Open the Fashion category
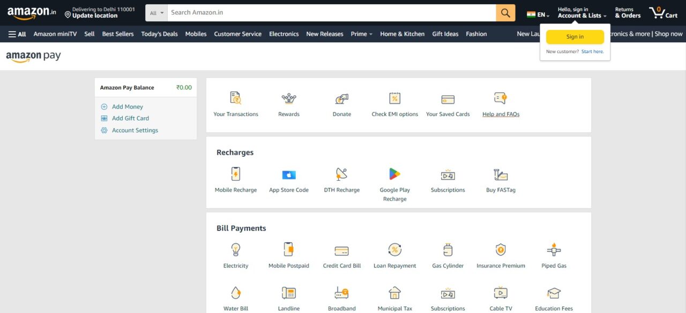 pyautogui.click(x=476, y=34)
